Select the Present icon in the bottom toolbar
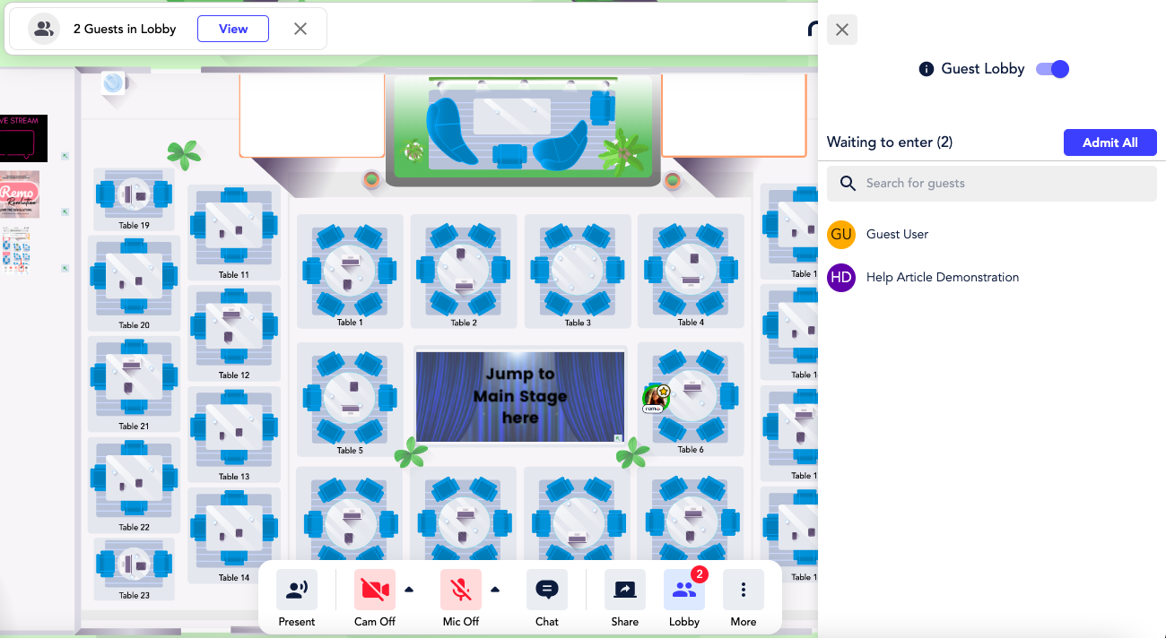Image resolution: width=1166 pixels, height=638 pixels. pyautogui.click(x=296, y=589)
